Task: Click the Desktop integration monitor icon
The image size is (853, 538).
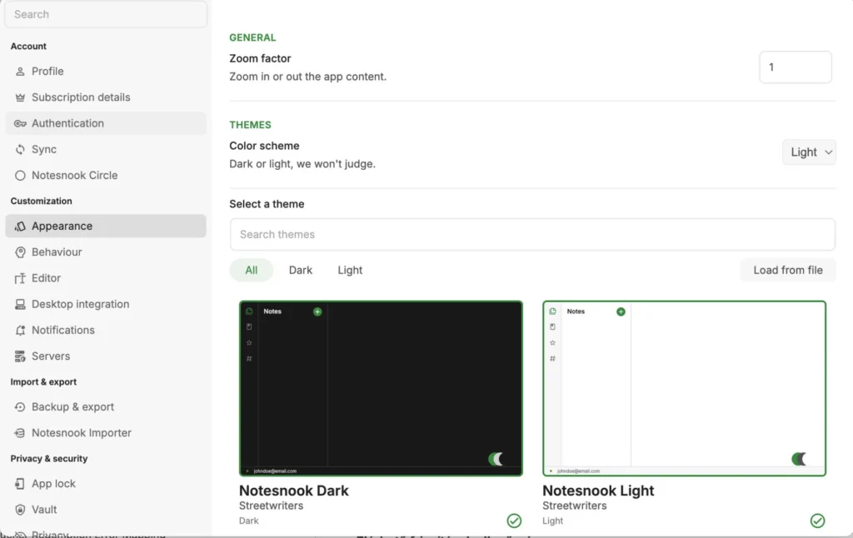Action: [20, 305]
